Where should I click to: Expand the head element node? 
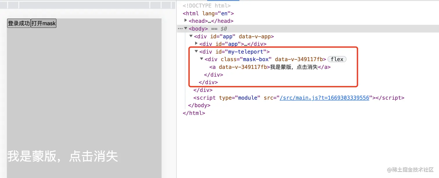(186, 20)
